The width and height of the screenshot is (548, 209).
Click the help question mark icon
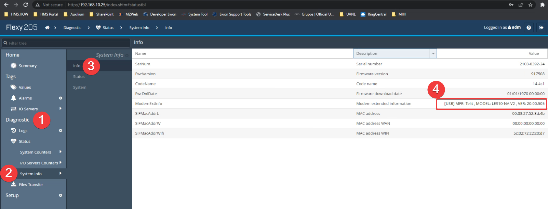pyautogui.click(x=529, y=28)
